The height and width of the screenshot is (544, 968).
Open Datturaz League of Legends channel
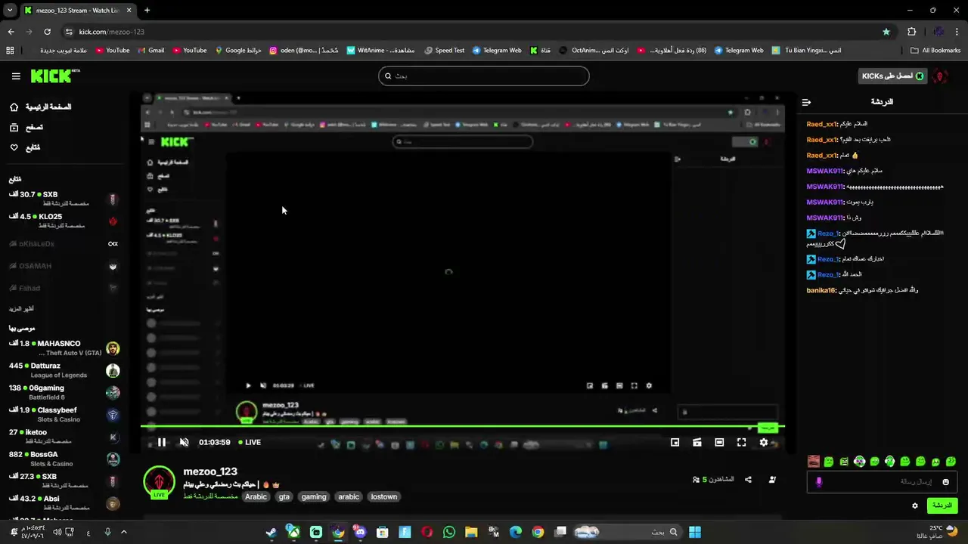pos(64,370)
